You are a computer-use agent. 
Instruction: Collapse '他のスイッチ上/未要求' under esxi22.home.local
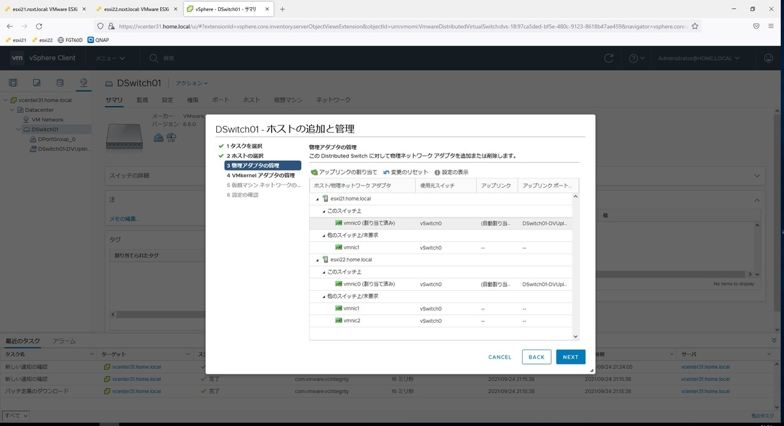323,296
